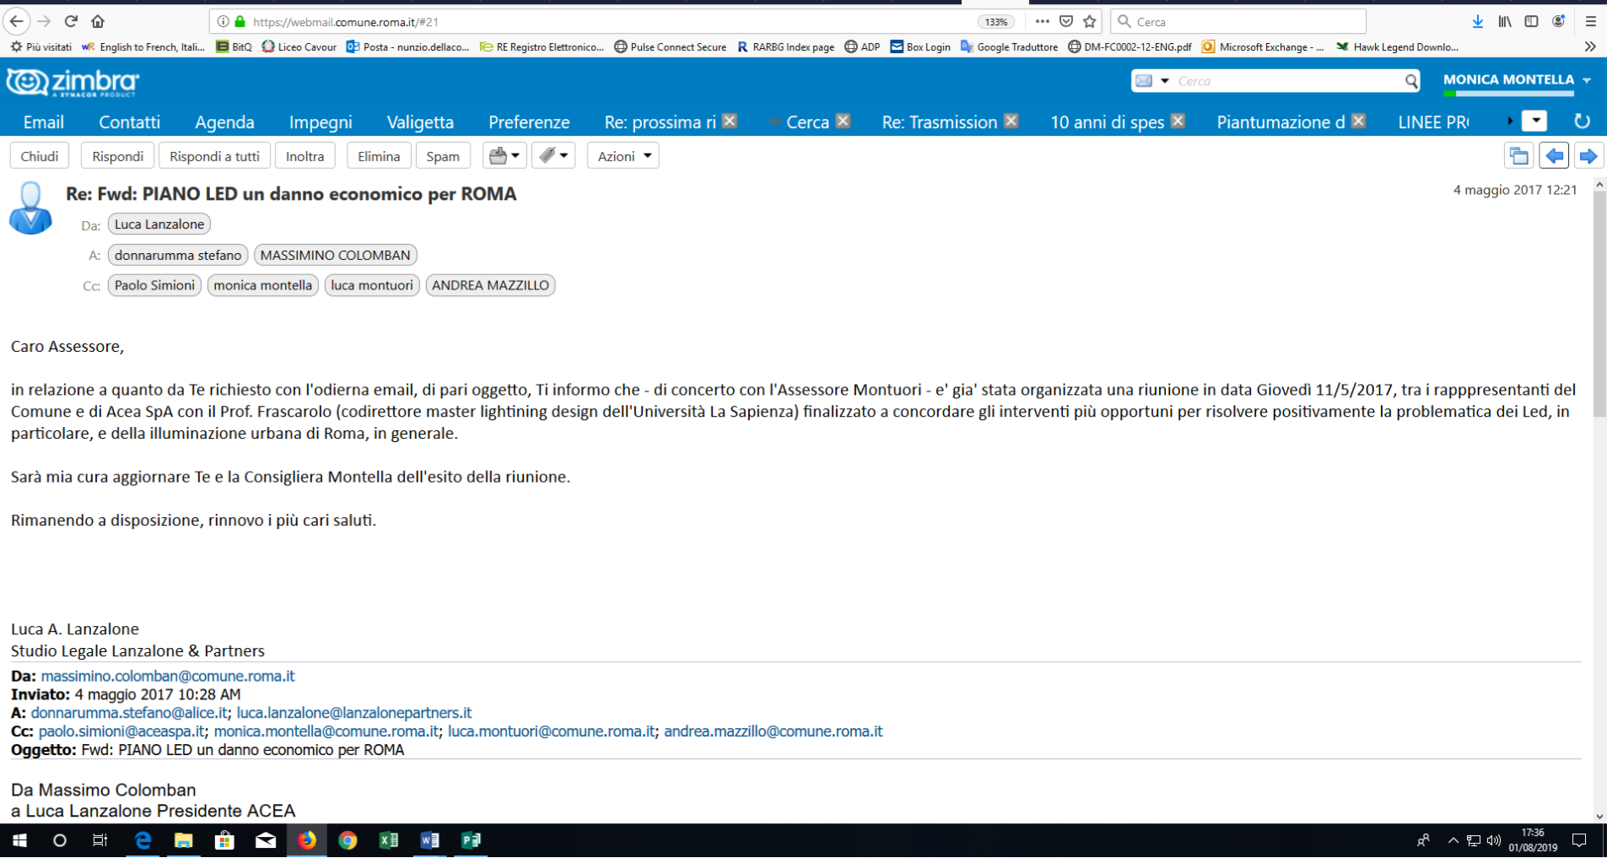Click Rispondi a tutti button
The width and height of the screenshot is (1607, 858).
pos(214,156)
